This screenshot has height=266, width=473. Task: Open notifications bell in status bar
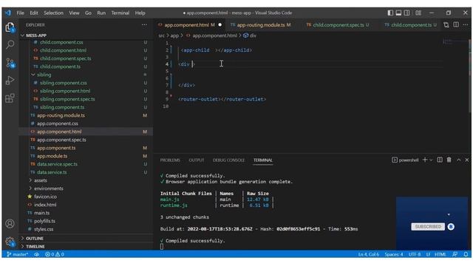pyautogui.click(x=466, y=254)
